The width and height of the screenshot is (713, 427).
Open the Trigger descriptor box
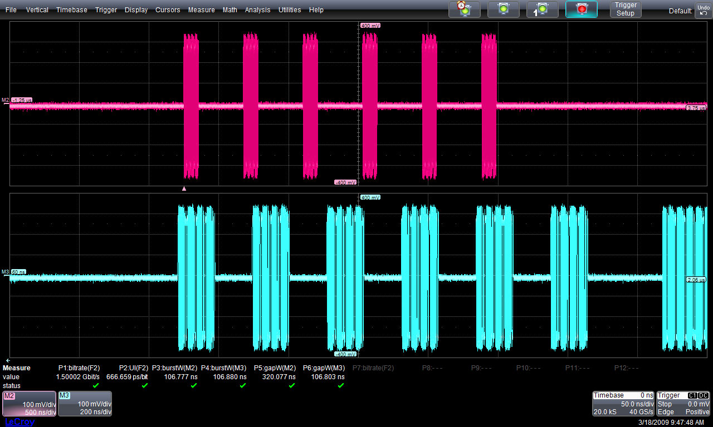[683, 404]
